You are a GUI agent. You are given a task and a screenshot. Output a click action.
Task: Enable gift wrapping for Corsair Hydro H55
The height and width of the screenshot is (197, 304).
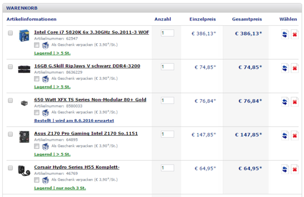point(37,180)
